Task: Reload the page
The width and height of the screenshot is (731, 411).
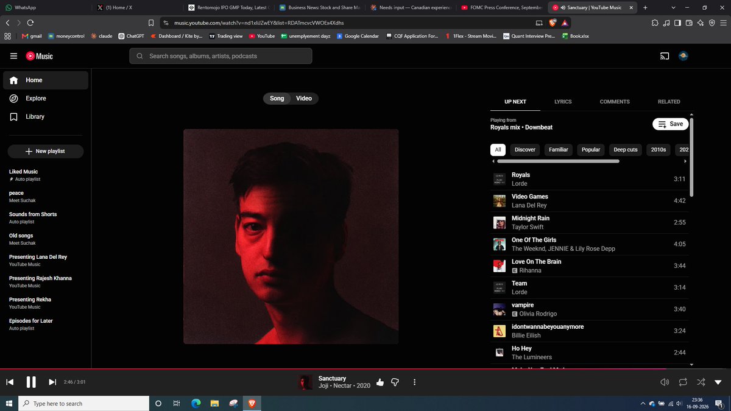Action: pyautogui.click(x=30, y=23)
